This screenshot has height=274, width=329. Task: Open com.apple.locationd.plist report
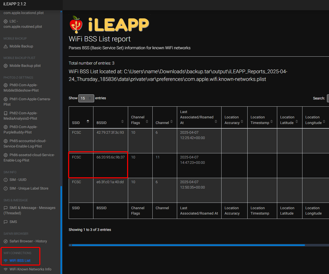[x=23, y=13]
